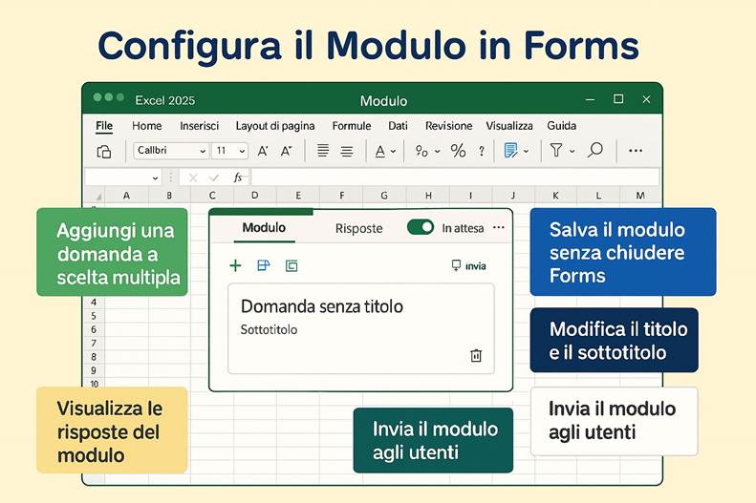Click the search magnifier icon
Viewport: 756px width, 503px height.
tap(595, 150)
